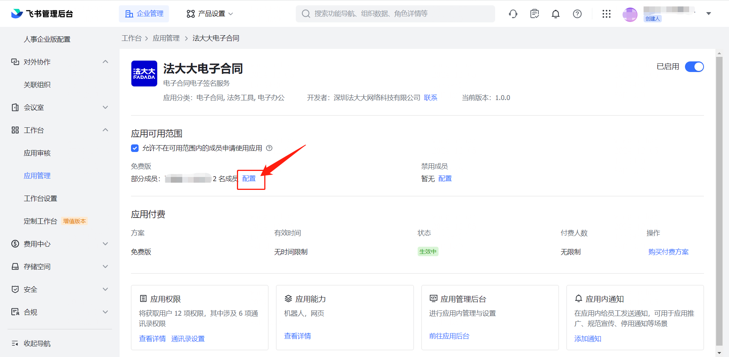729x357 pixels.
Task: Toggle the 已启用 app switch off
Action: click(x=694, y=67)
